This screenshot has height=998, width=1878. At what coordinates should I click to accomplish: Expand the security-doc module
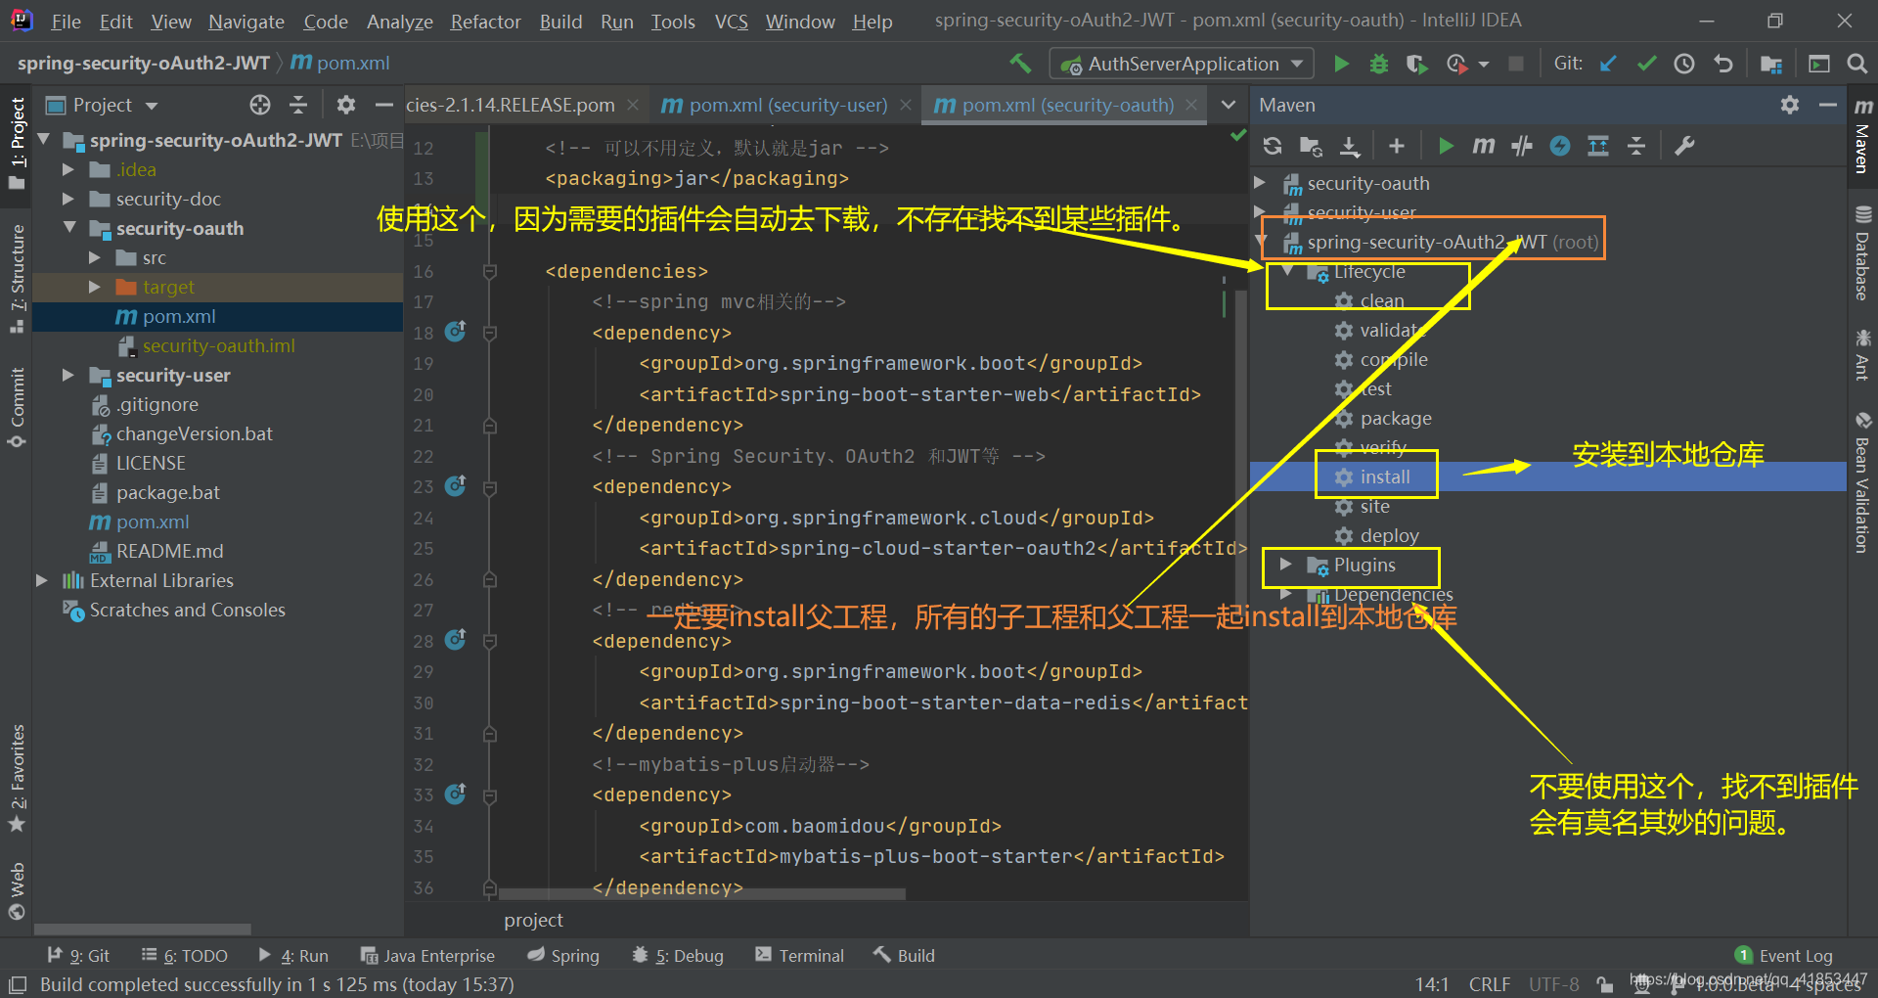click(67, 199)
